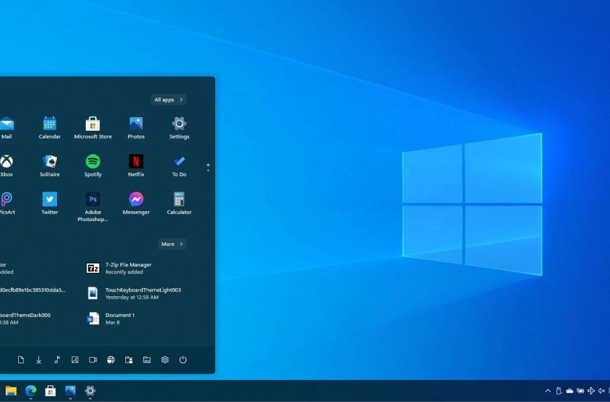Open the file starting with d0ecfb89e1bc

pos(33,289)
